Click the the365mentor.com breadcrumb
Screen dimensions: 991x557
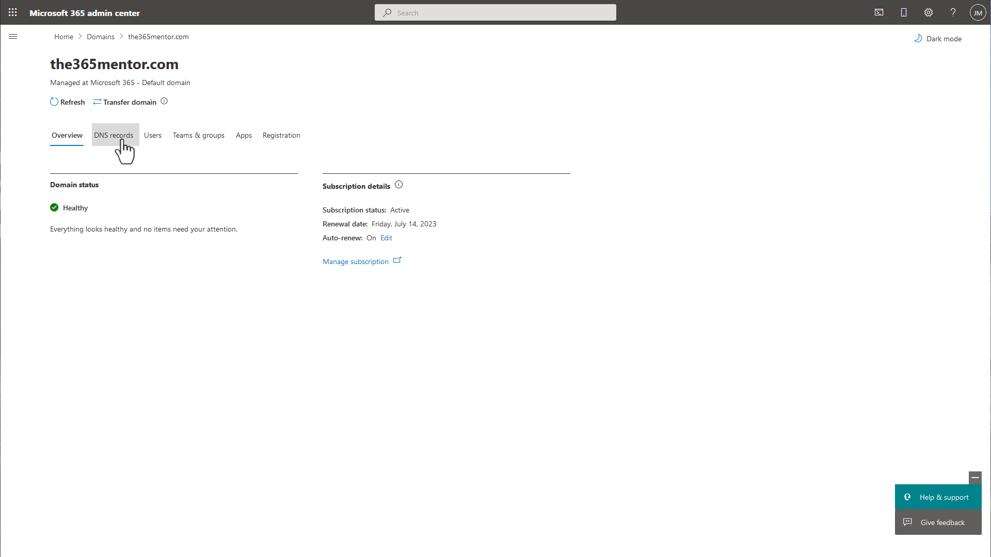click(158, 37)
